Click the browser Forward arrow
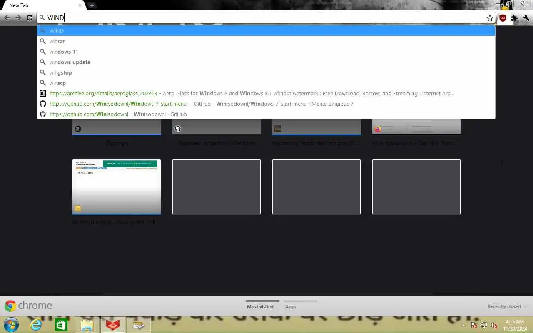The image size is (533, 333). (18, 17)
